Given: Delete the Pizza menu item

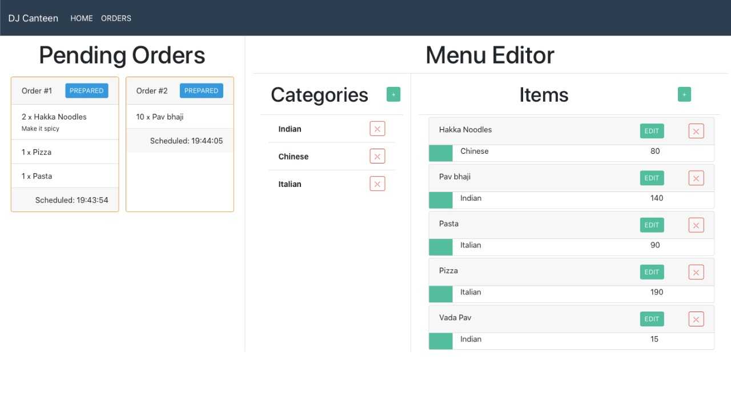Looking at the screenshot, I should pos(696,272).
